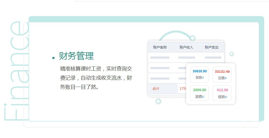Select the 账户支出 column header

212,47
